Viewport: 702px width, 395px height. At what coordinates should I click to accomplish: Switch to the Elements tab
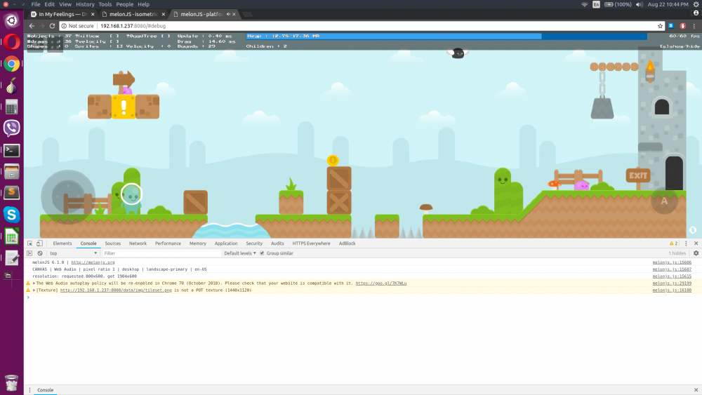62,243
